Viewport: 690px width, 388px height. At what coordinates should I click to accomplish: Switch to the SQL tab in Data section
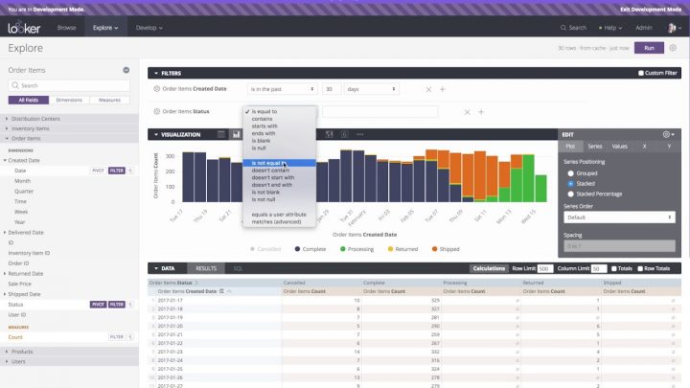[x=238, y=268]
